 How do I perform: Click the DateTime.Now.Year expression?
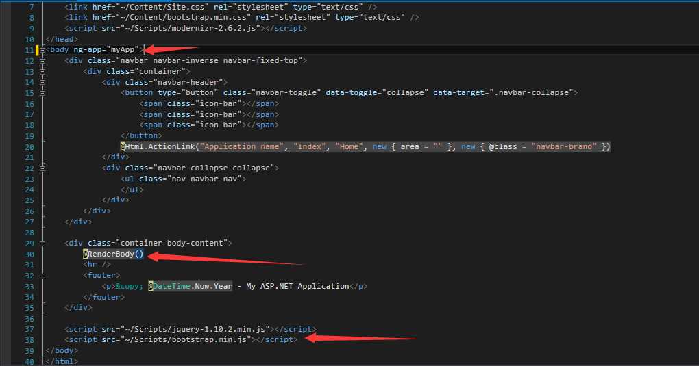click(x=191, y=286)
